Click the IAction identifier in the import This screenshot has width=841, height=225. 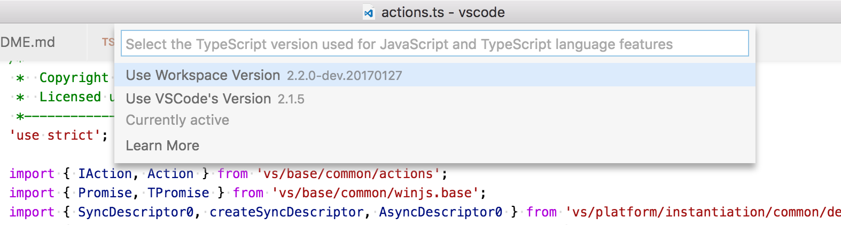tap(105, 174)
